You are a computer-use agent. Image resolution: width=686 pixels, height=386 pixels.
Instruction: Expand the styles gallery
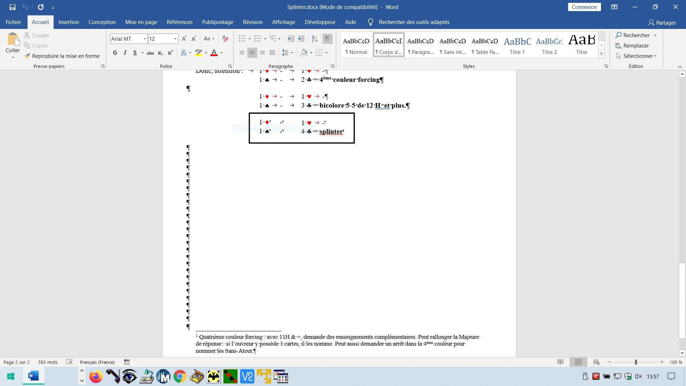point(602,54)
